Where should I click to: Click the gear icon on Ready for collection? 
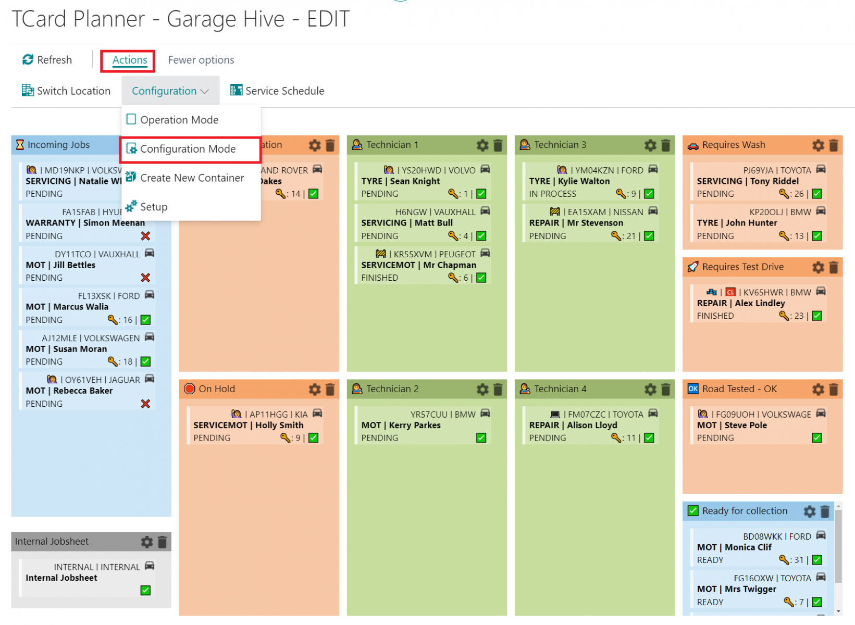click(x=809, y=511)
